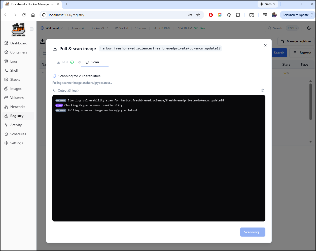Open Dashboard in the sidebar
316x251 pixels.
(x=19, y=43)
